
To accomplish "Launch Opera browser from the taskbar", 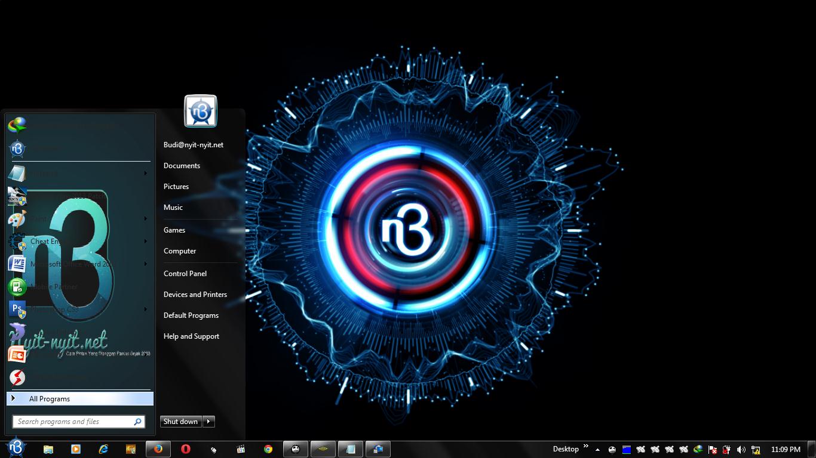I will pyautogui.click(x=186, y=449).
